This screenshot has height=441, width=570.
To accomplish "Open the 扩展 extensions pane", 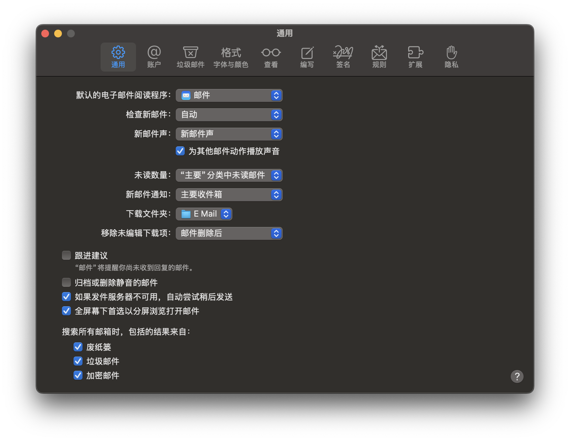I will [x=415, y=57].
